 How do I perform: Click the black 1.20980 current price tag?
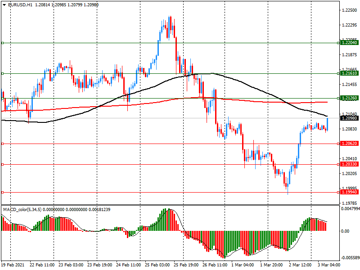pyautogui.click(x=349, y=118)
